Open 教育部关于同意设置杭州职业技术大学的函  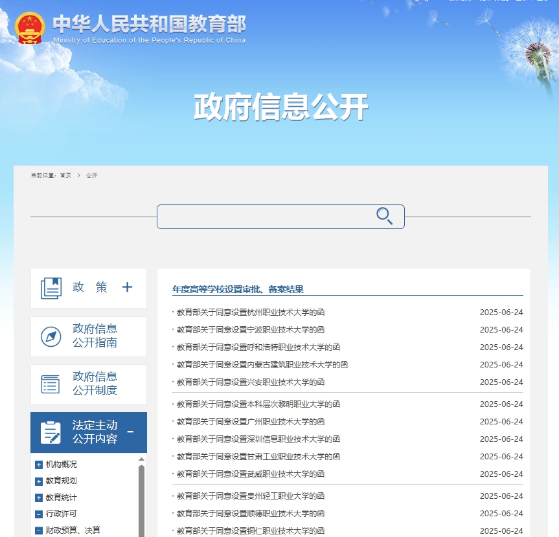tap(251, 312)
